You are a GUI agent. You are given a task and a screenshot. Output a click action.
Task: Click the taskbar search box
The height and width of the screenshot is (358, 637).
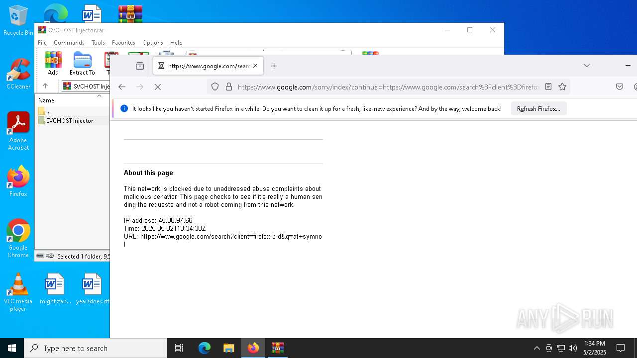click(x=96, y=348)
